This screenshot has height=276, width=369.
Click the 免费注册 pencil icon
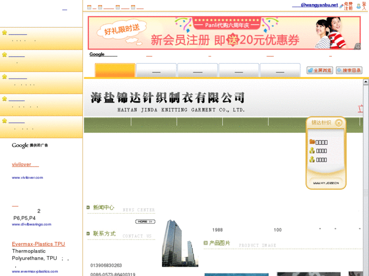[x=341, y=7]
